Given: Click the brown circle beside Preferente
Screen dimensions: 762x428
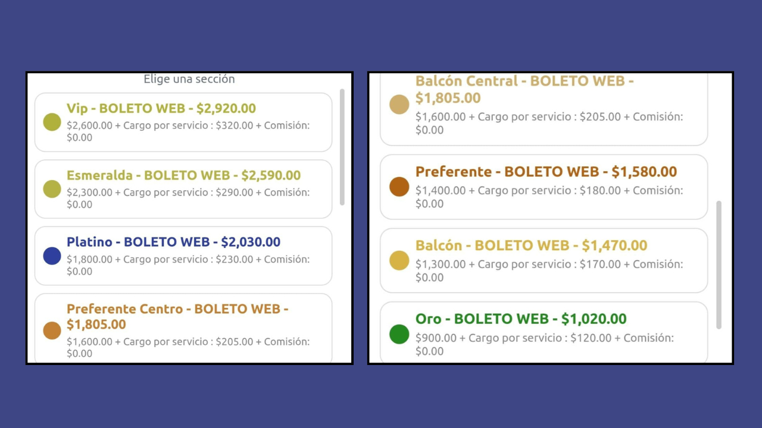Looking at the screenshot, I should pyautogui.click(x=399, y=187).
